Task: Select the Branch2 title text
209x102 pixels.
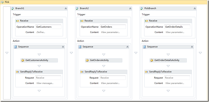Action: [84, 8]
